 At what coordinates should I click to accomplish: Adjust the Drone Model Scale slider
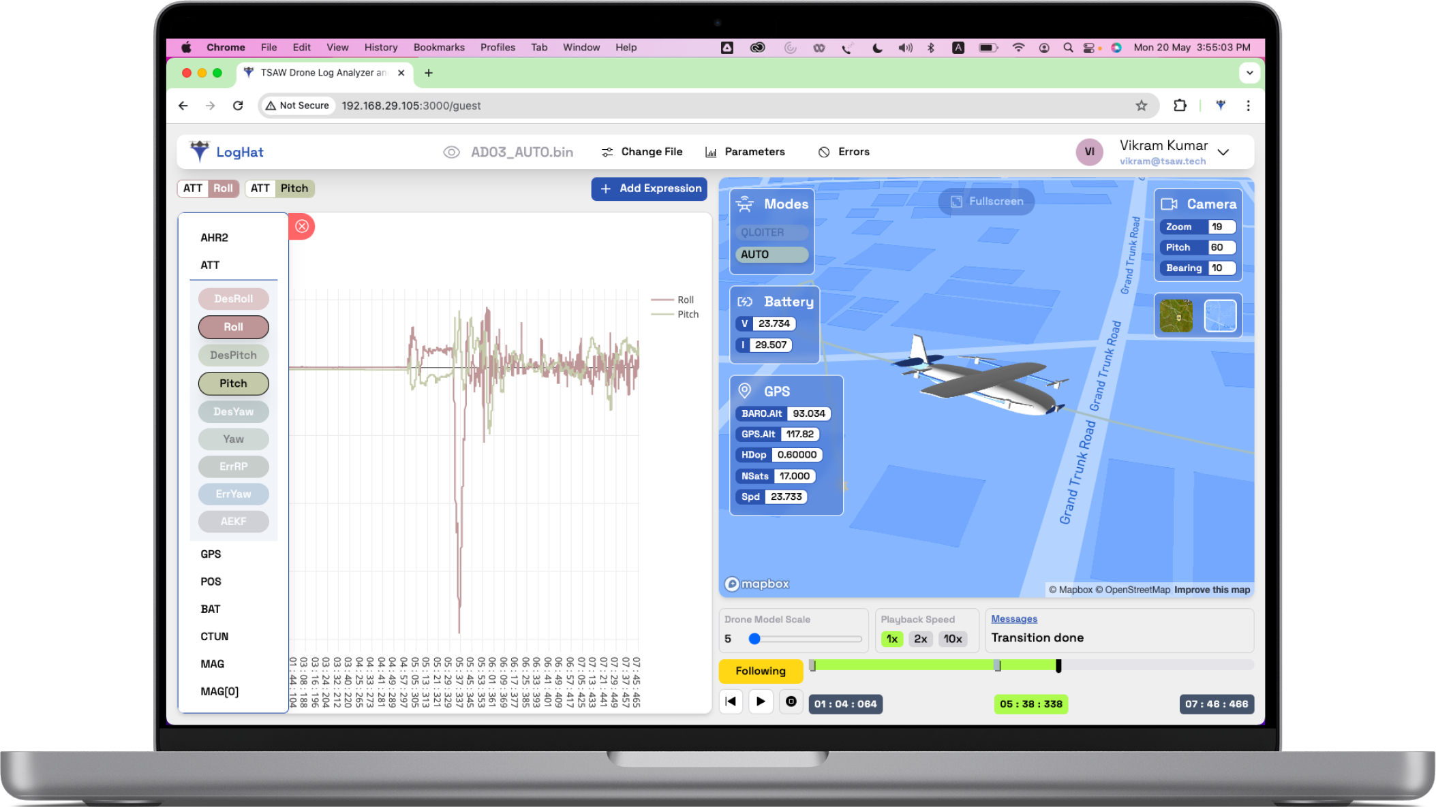click(x=753, y=639)
